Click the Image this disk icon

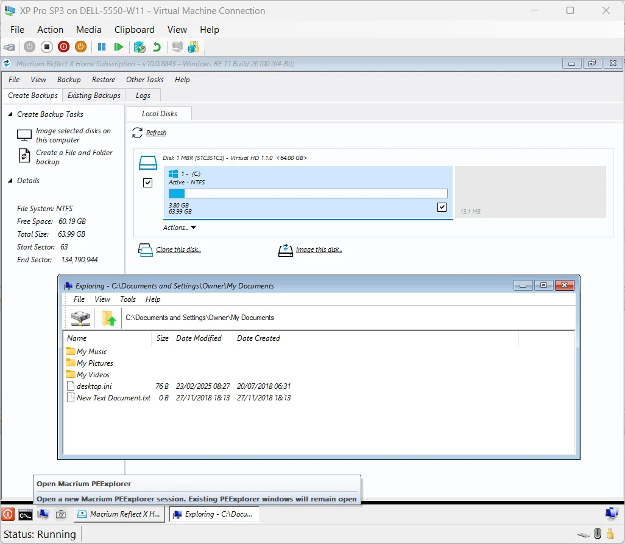286,250
